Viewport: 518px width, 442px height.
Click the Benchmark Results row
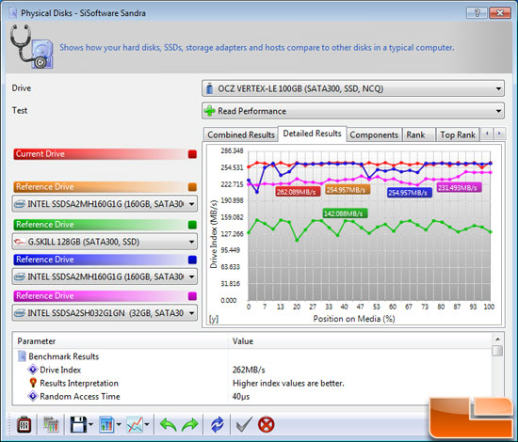pyautogui.click(x=252, y=356)
